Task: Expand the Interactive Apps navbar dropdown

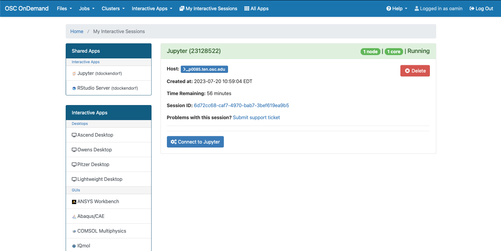Action: (x=152, y=9)
